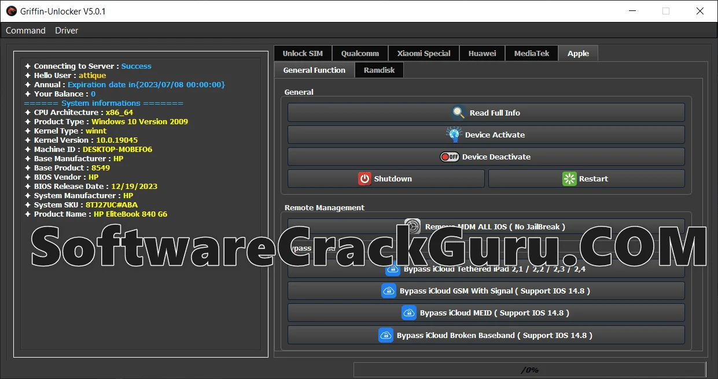Click the Shutdown button
Screen dimensions: 718x379
[386, 179]
